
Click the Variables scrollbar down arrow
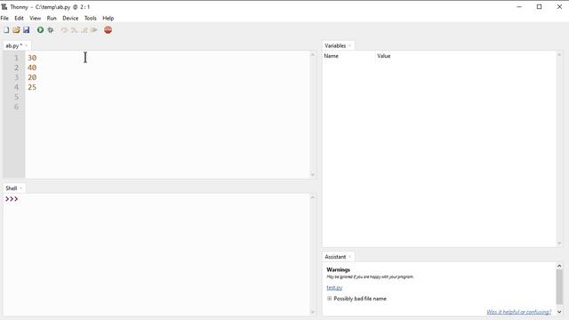click(559, 244)
